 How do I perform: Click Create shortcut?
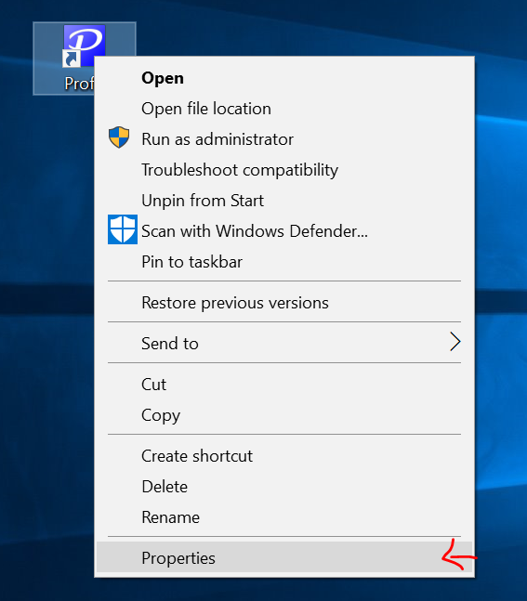(x=284, y=456)
